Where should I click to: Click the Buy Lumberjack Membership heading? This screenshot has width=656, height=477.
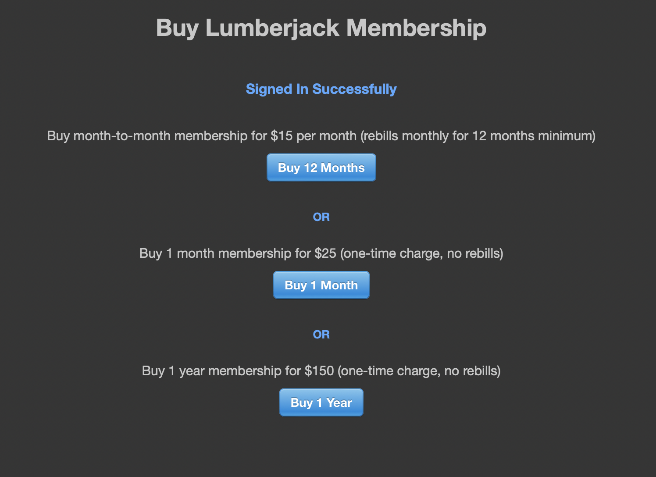tap(321, 28)
